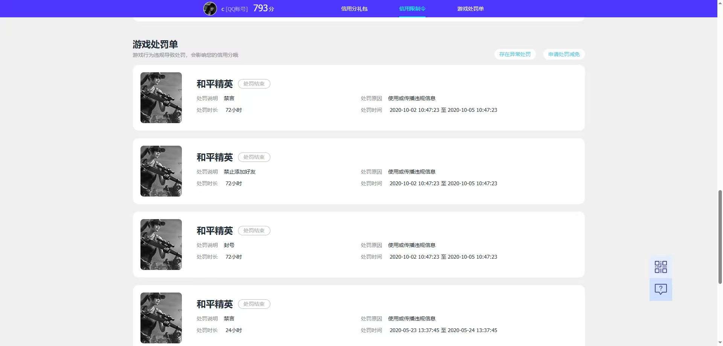
Task: Click the 处罚结束 badge on the 禁止添加好友 card
Action: (254, 157)
